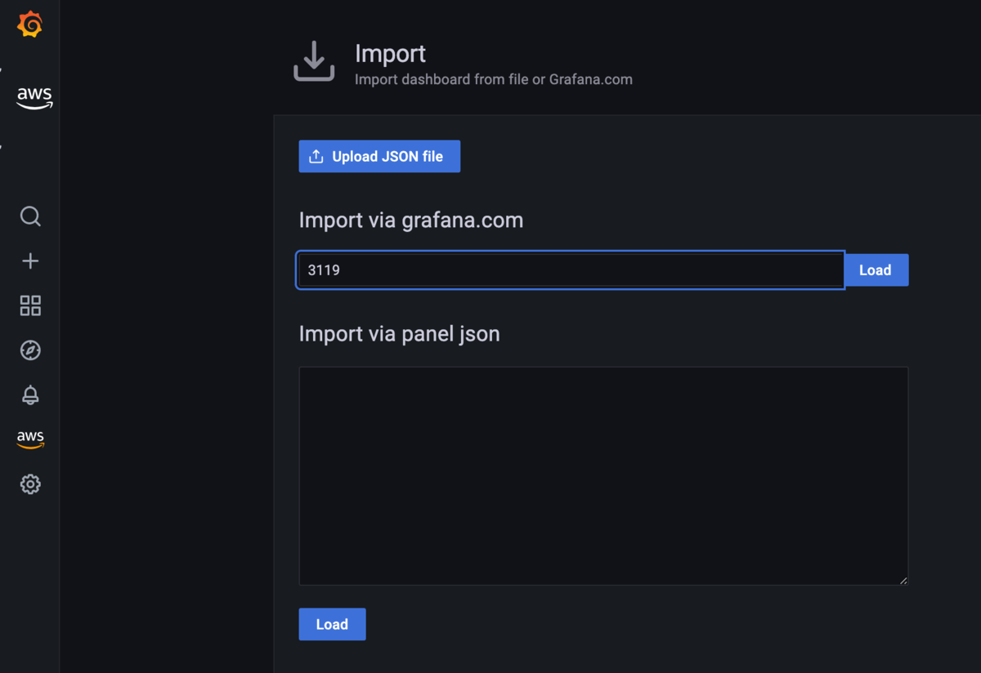Image resolution: width=981 pixels, height=673 pixels.
Task: Click inside the panel json text area
Action: tap(603, 476)
